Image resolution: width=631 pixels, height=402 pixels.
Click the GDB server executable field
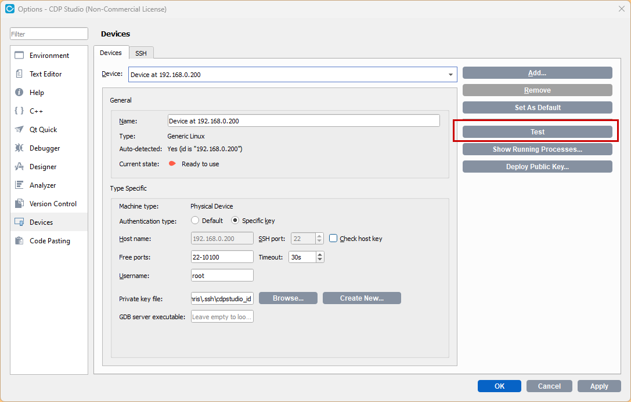(222, 316)
